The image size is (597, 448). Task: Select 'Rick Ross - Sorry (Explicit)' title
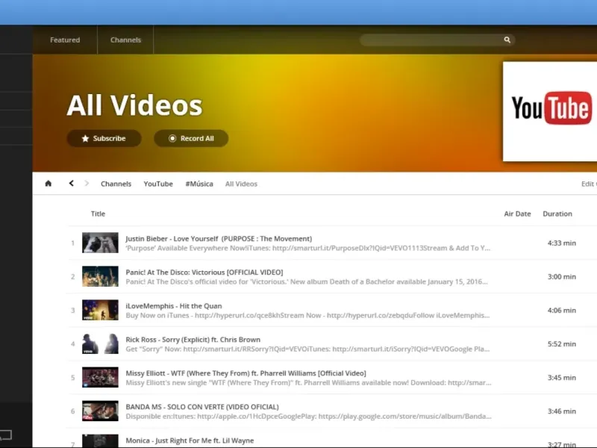193,340
